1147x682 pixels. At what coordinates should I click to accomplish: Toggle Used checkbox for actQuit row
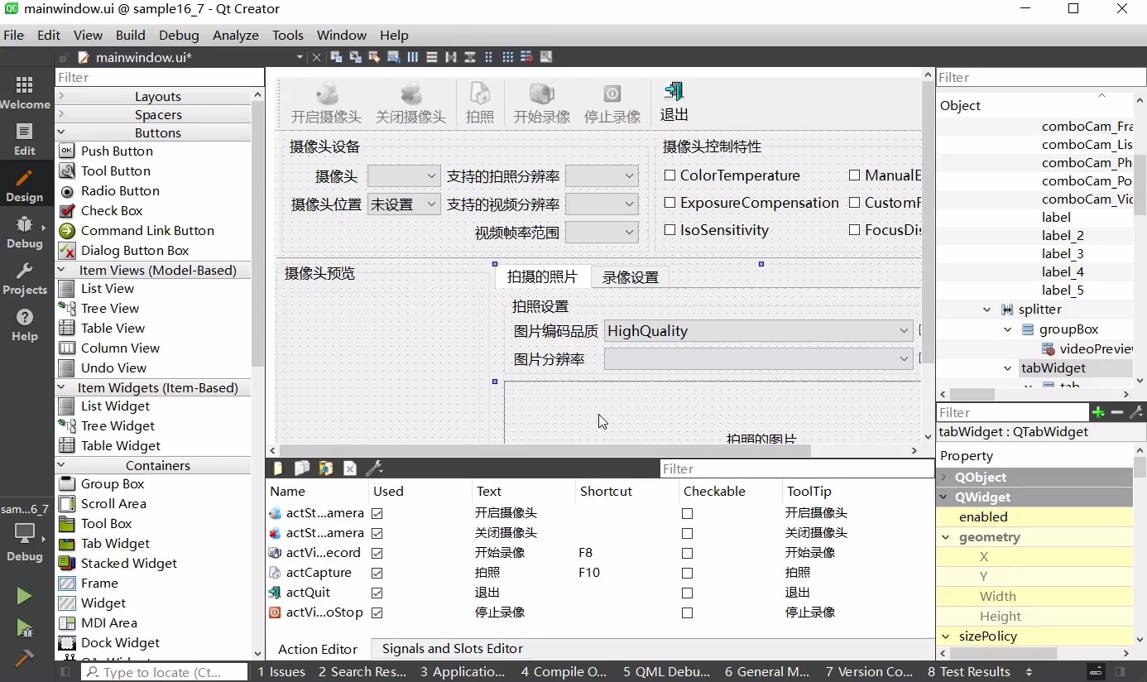pos(377,593)
